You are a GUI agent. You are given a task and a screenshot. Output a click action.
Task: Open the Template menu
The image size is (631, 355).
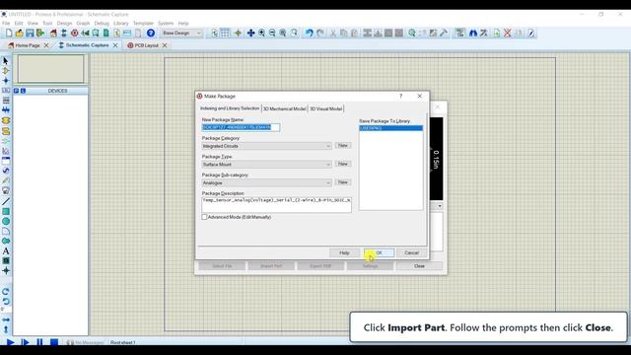pos(143,24)
